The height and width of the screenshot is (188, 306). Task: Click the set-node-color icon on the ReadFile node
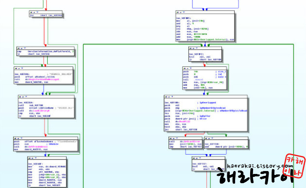(x=166, y=97)
